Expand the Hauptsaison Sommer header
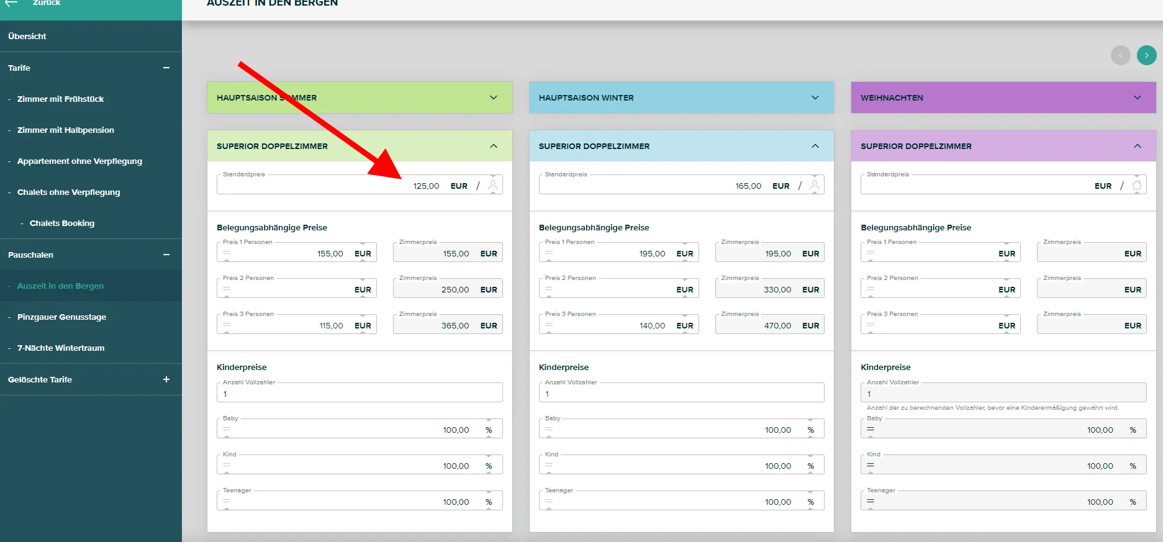This screenshot has height=542, width=1163. coord(494,97)
